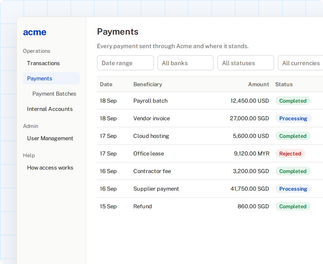The height and width of the screenshot is (264, 323).
Task: Select Payments in the sidebar
Action: [x=51, y=78]
